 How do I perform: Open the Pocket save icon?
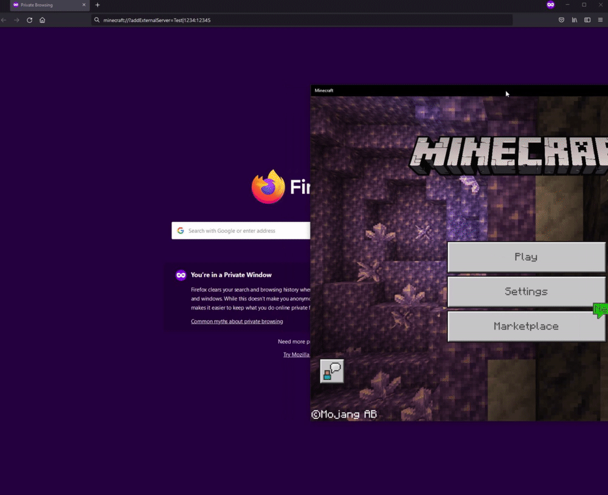tap(561, 20)
